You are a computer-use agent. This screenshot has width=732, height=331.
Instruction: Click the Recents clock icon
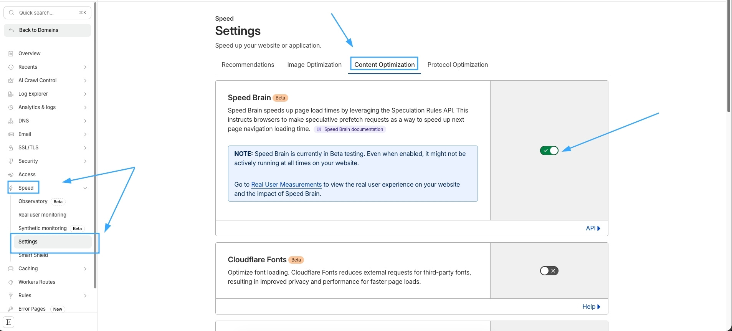pos(11,67)
